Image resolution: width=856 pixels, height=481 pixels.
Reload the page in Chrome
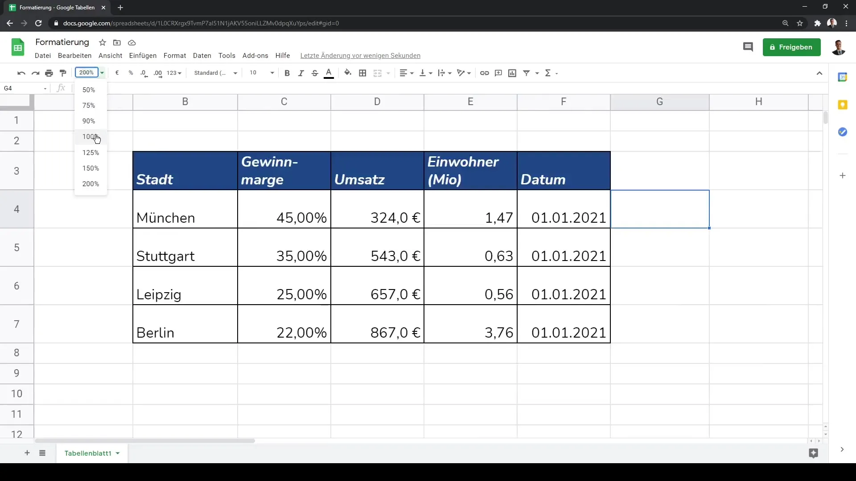coord(38,23)
